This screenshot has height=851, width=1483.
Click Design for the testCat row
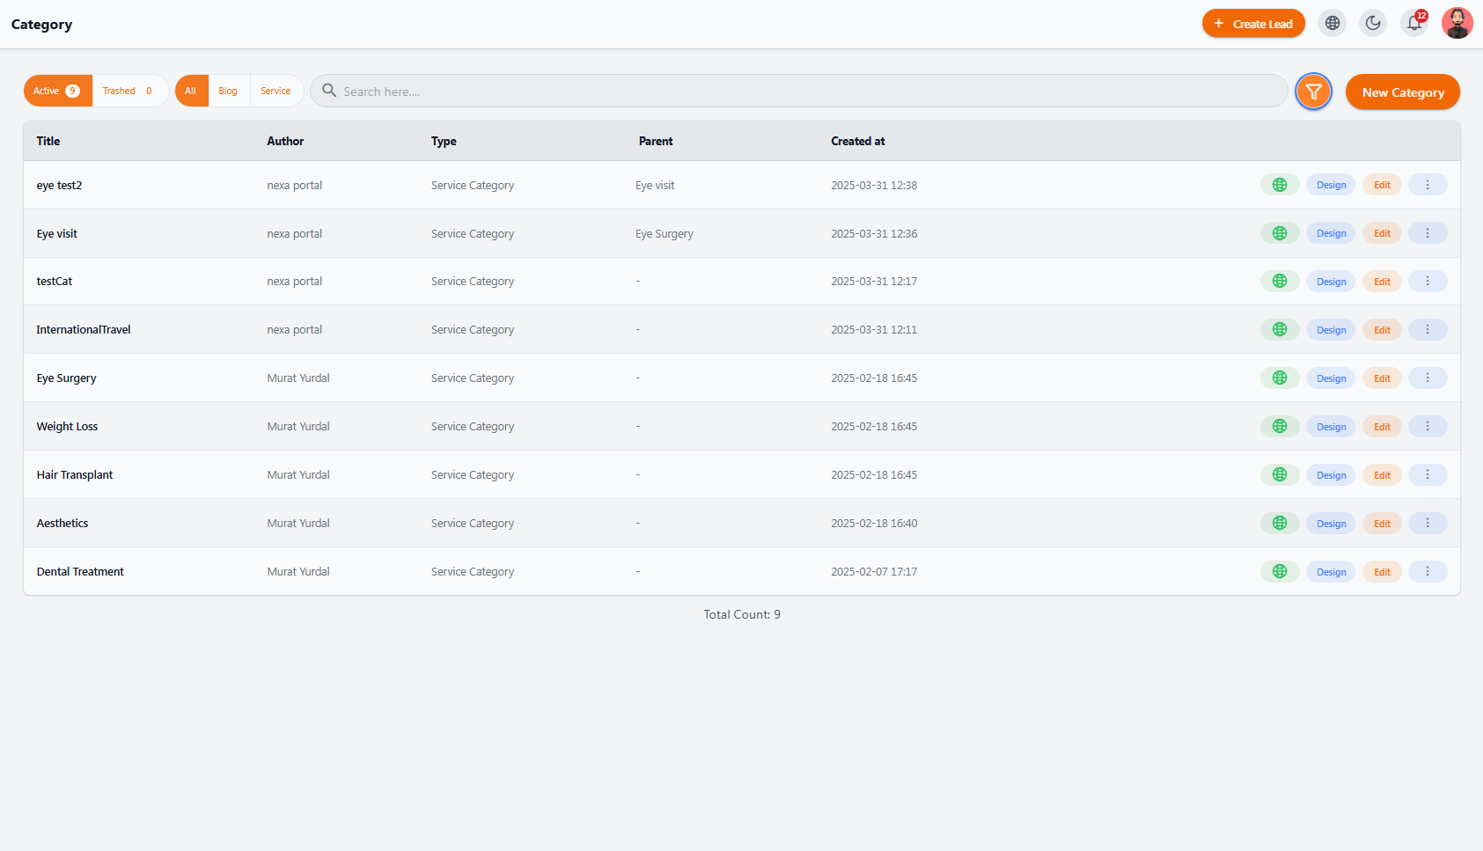tap(1331, 282)
